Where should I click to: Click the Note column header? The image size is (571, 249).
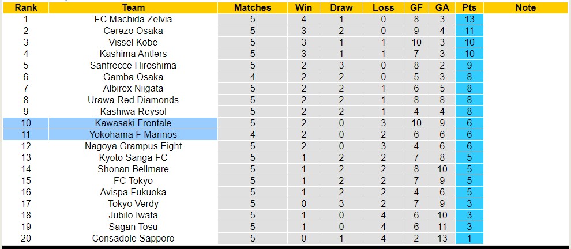525,7
